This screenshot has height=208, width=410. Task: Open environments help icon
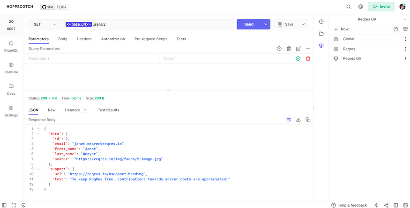396,29
